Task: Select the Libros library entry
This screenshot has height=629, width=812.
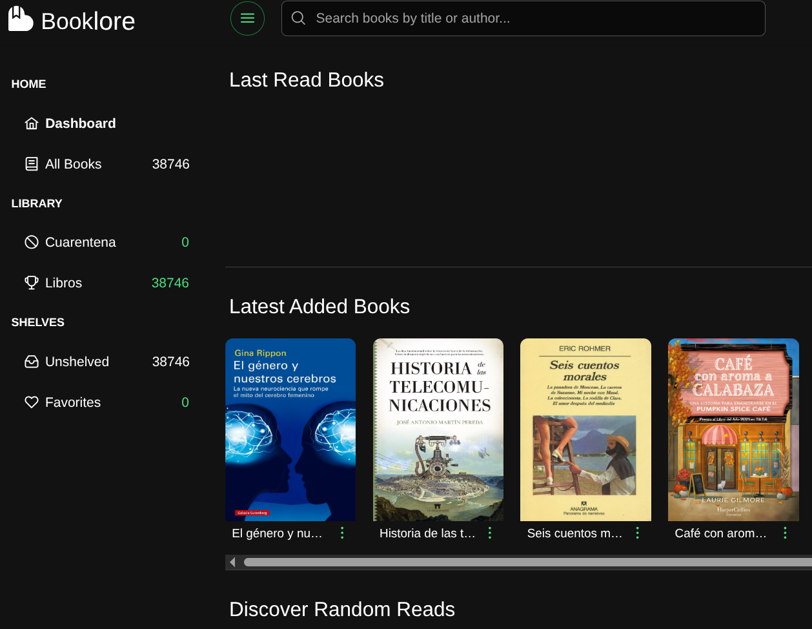Action: click(64, 283)
